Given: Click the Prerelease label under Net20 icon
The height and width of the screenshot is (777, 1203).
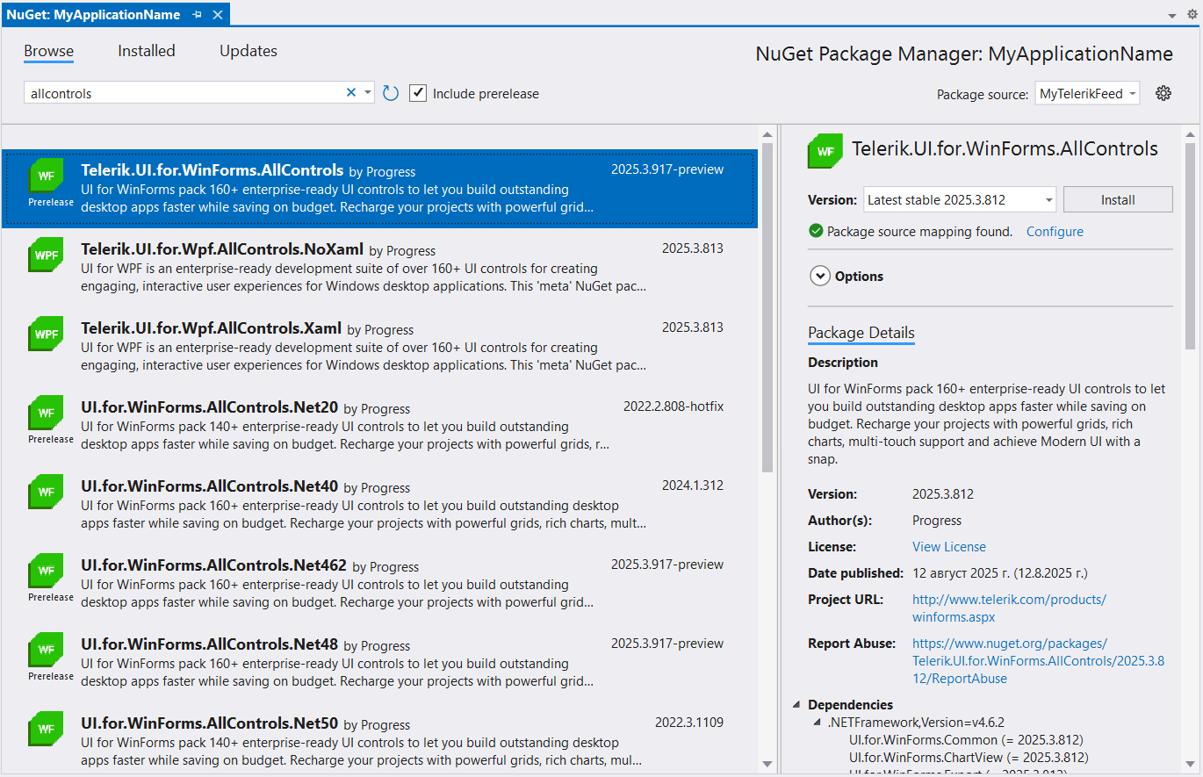Looking at the screenshot, I should [51, 439].
